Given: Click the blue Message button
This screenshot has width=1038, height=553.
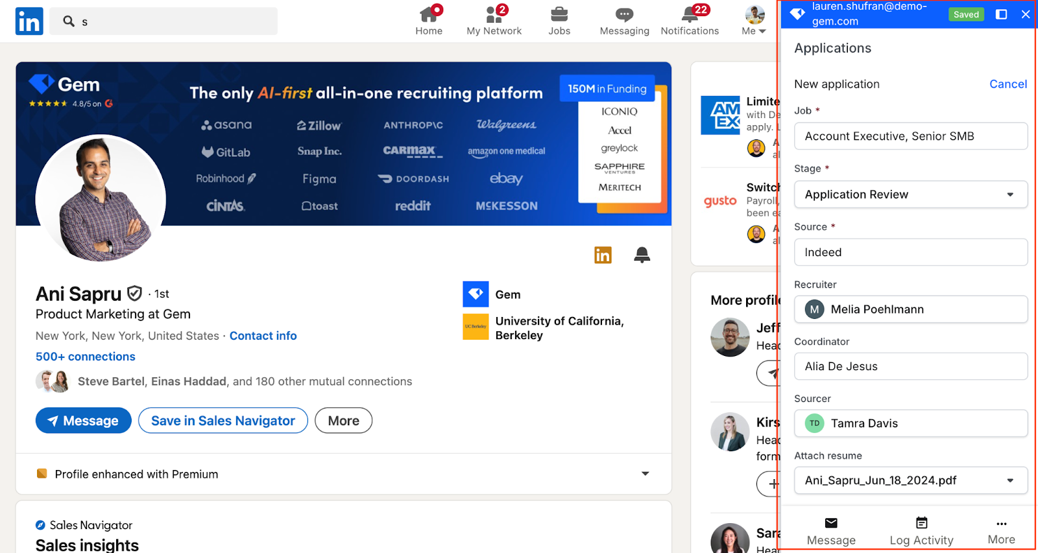Looking at the screenshot, I should click(x=84, y=421).
